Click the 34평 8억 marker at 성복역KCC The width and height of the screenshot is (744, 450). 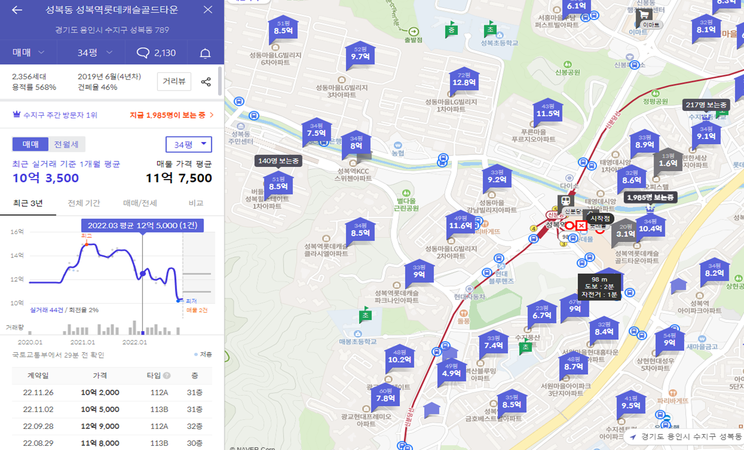[356, 145]
